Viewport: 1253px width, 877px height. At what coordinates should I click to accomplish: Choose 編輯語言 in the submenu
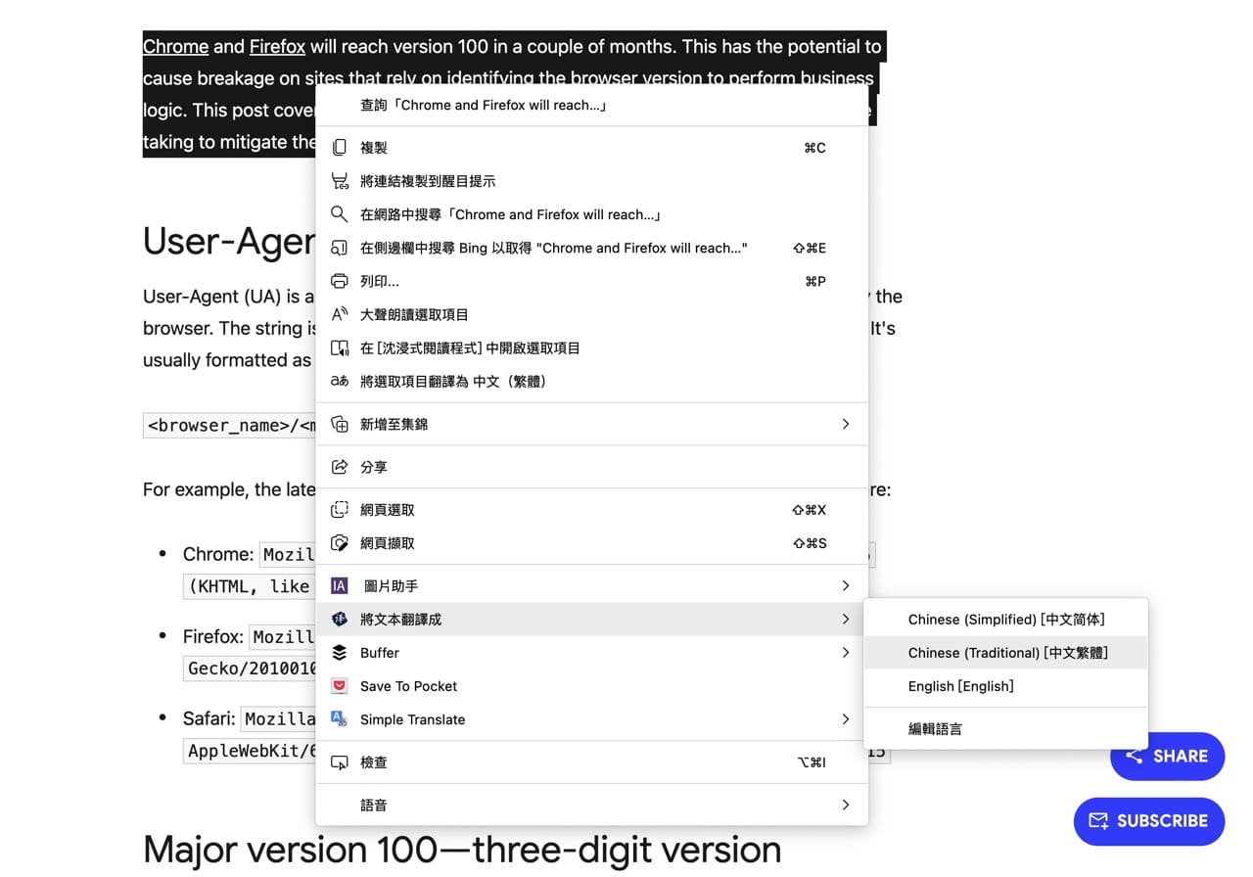point(1005,729)
